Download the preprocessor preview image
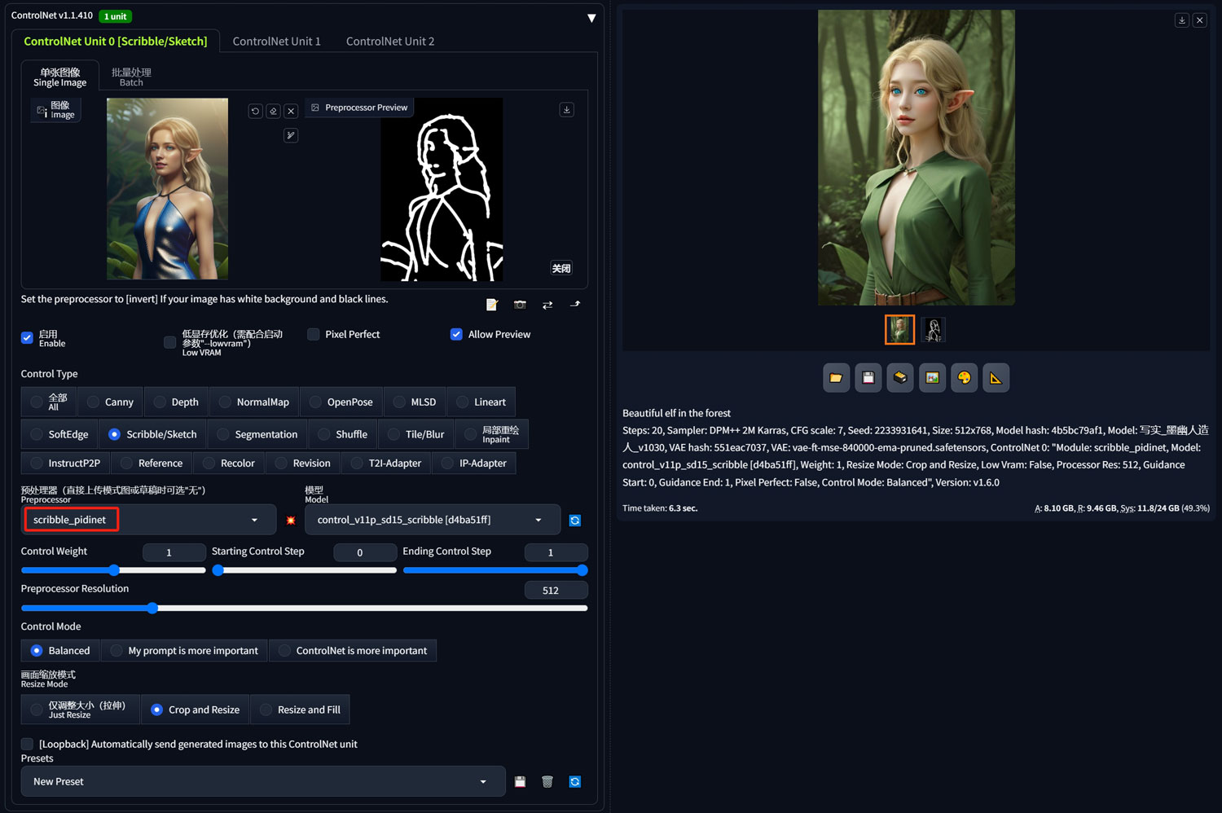 coord(567,109)
